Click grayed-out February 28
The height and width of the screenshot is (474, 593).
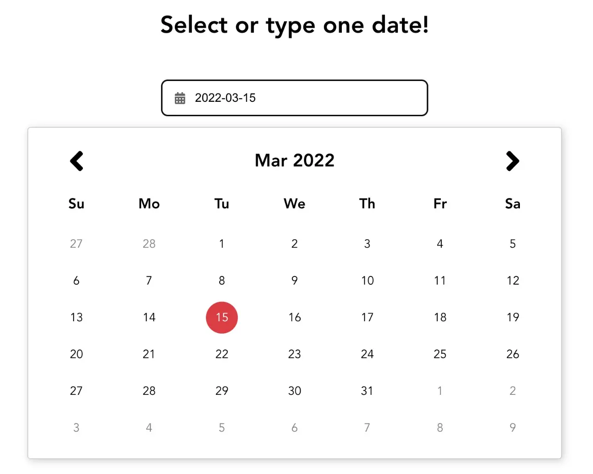tap(149, 244)
